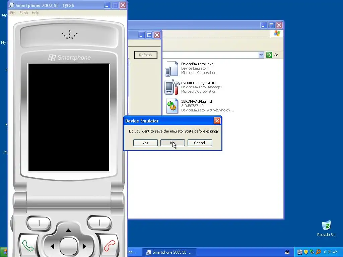Click Device Emulator Manager tray icon
Screen dimensions: 343x257
[x=300, y=252]
